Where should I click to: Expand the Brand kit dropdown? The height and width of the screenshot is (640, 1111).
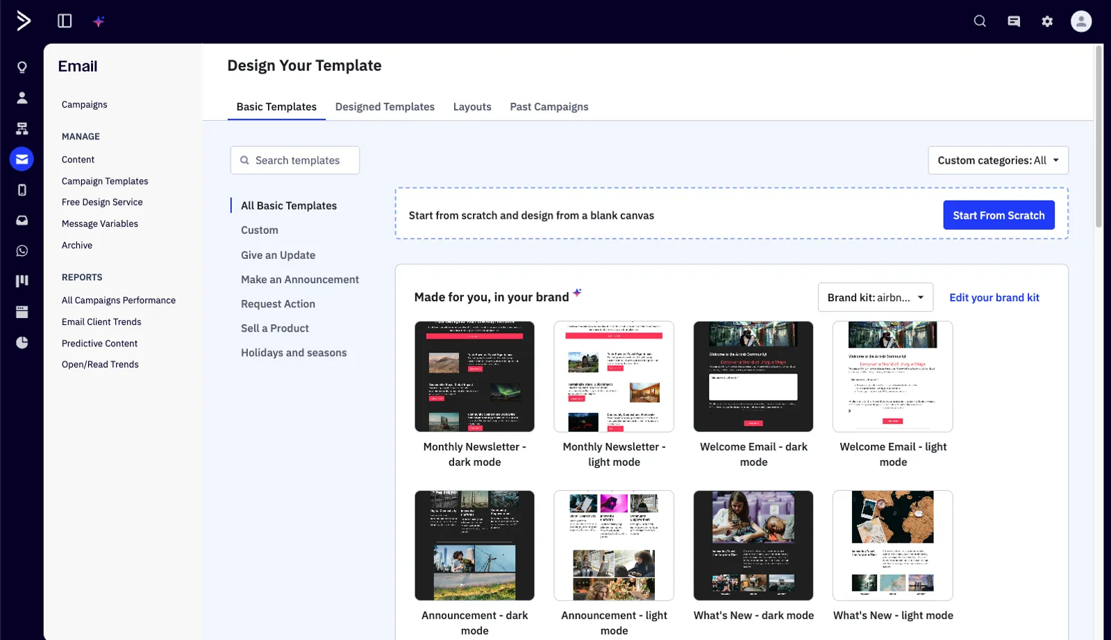click(x=875, y=298)
